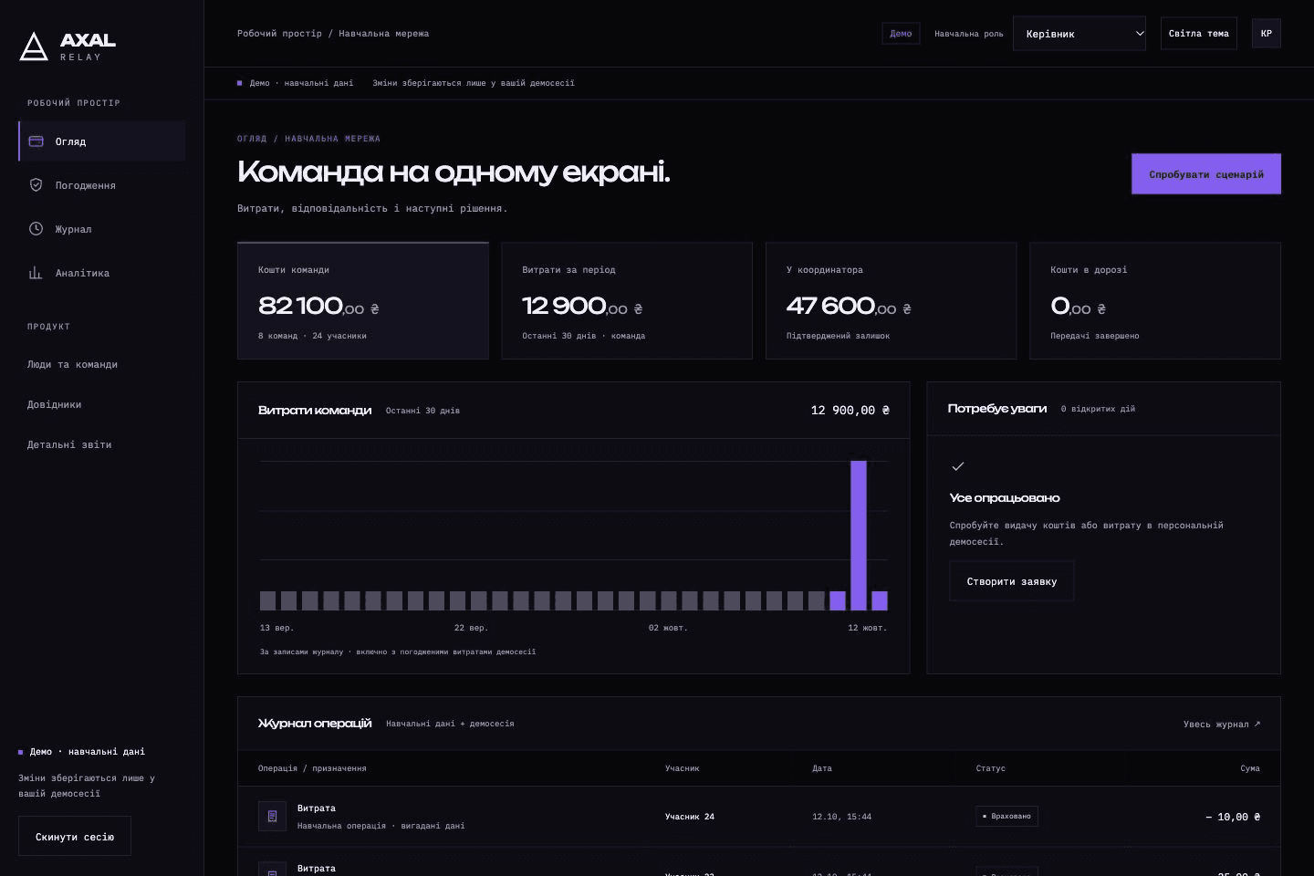The width and height of the screenshot is (1314, 876).
Task: Click the receipt icon in the Учасник 24 row
Action: 272,817
